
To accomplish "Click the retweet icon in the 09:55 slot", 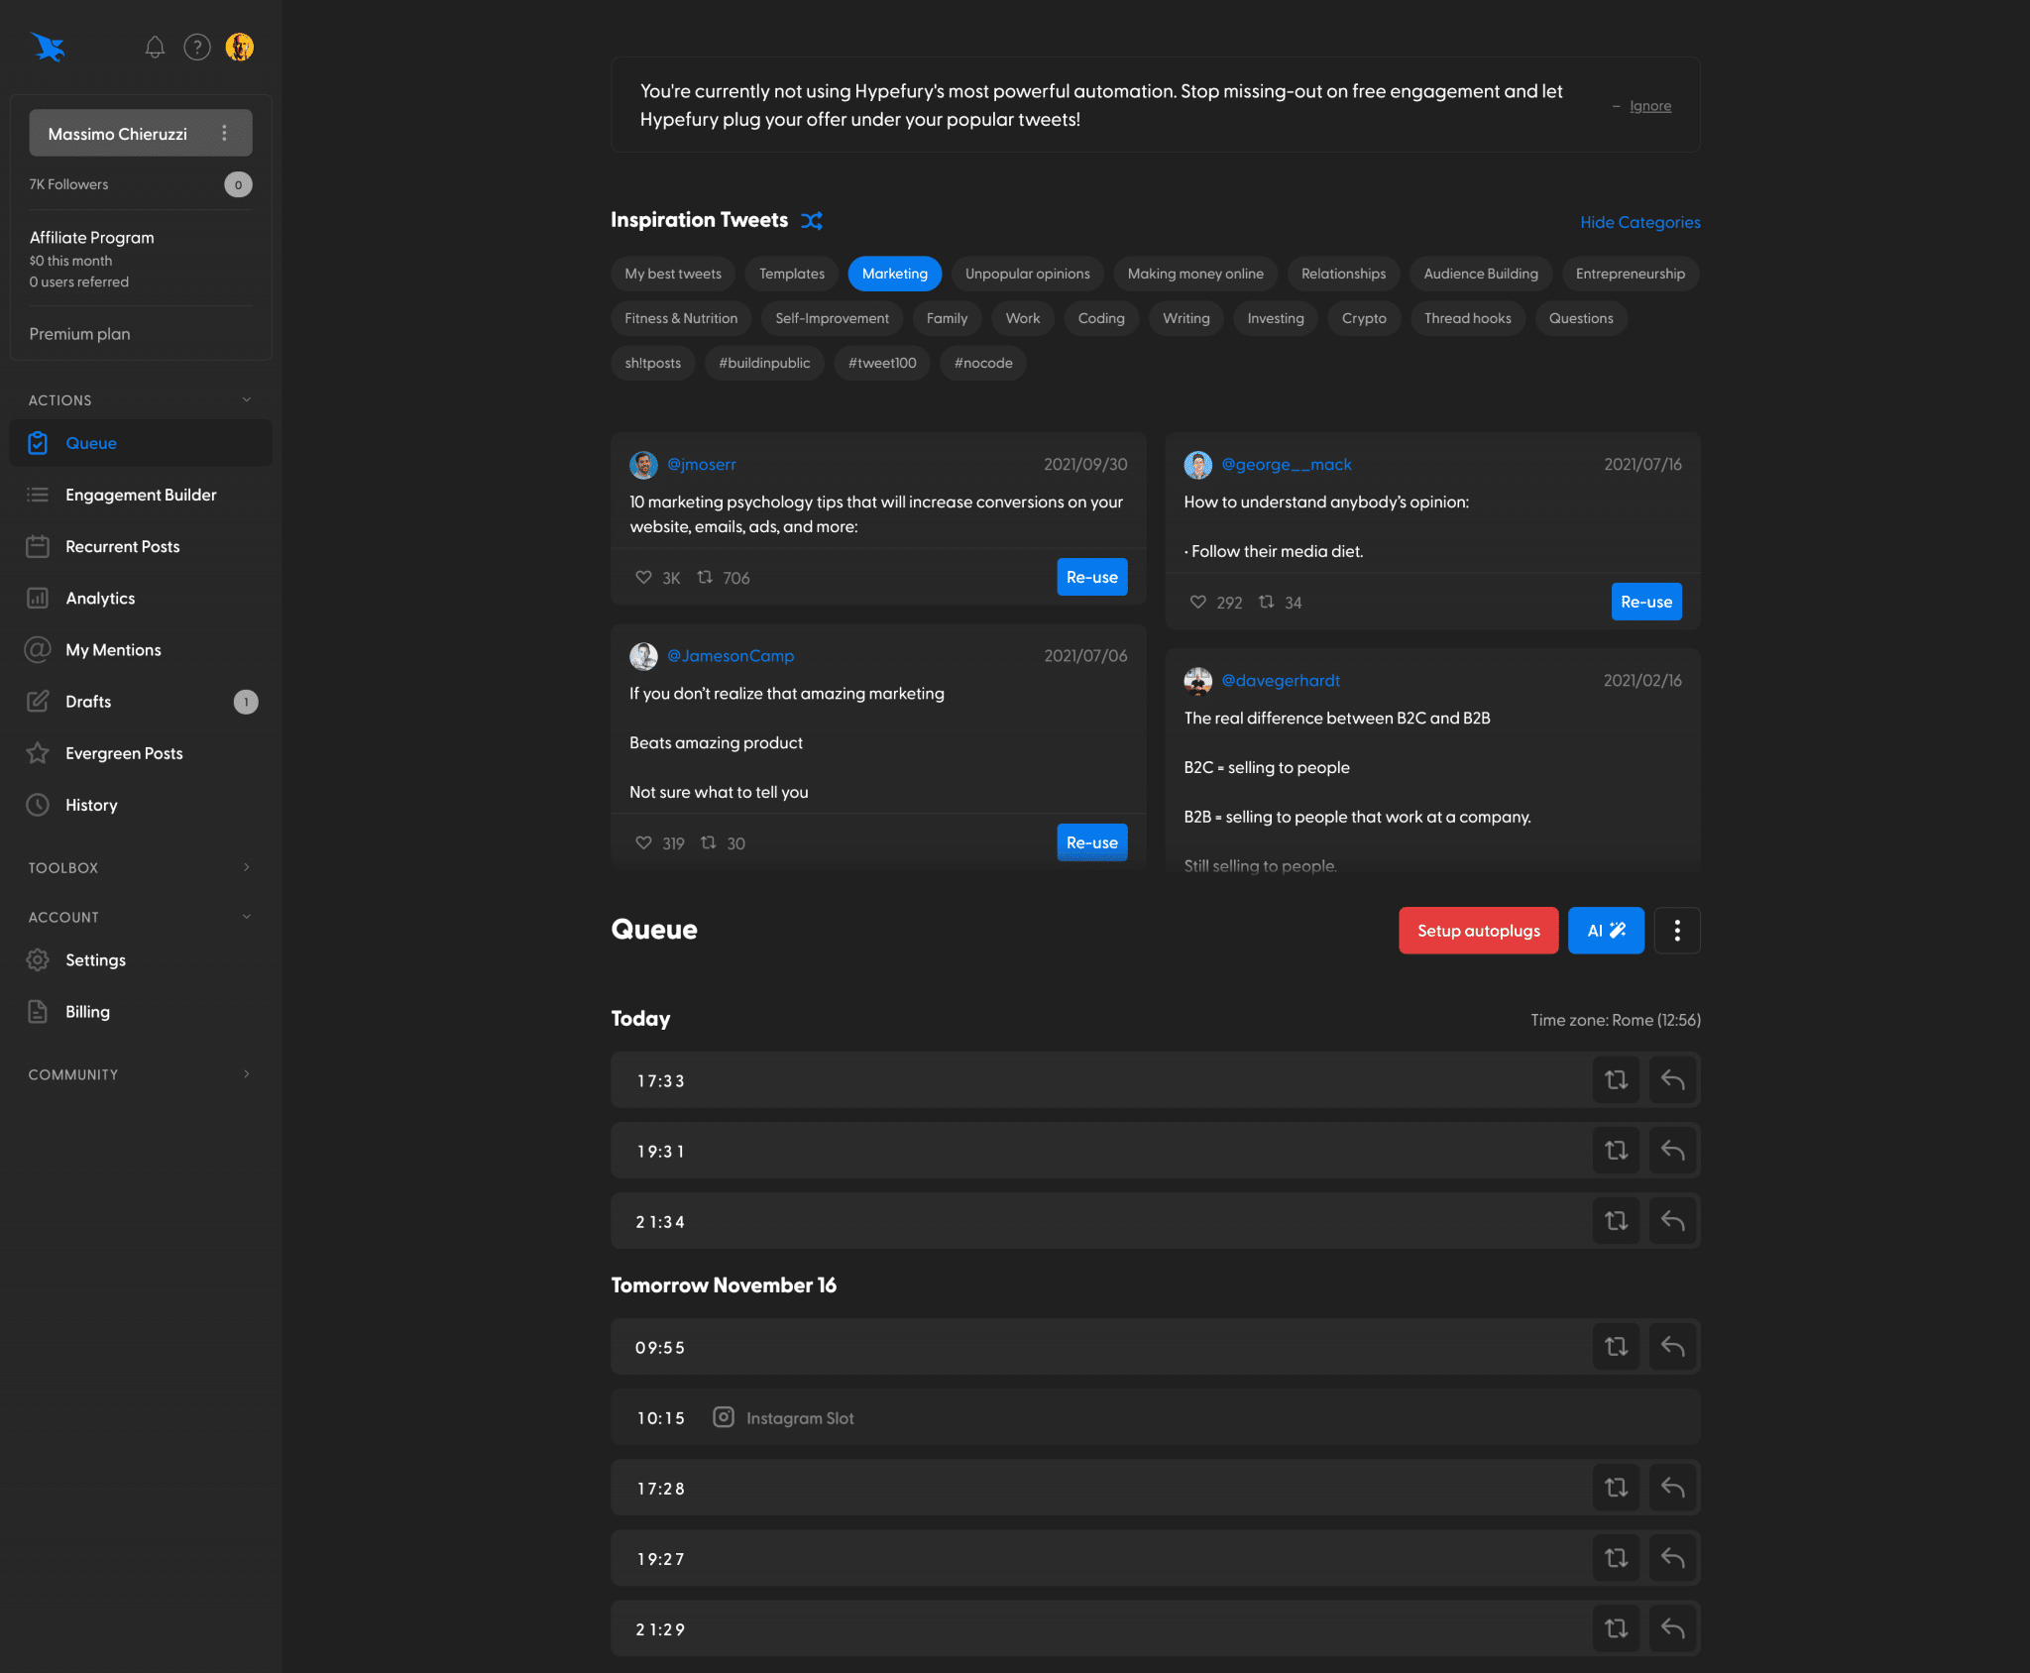I will click(x=1617, y=1347).
